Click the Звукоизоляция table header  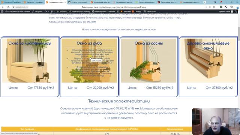click(x=175, y=129)
